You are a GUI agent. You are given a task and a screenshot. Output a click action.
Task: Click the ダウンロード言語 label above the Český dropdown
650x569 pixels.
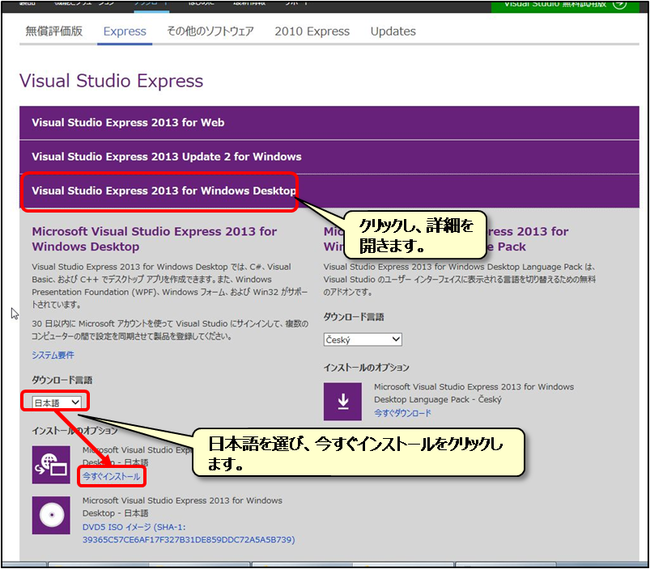[354, 317]
